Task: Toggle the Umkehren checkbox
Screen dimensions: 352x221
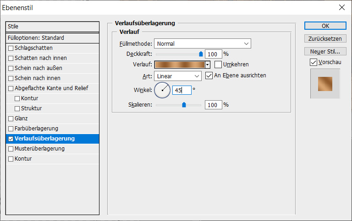Action: pos(218,65)
